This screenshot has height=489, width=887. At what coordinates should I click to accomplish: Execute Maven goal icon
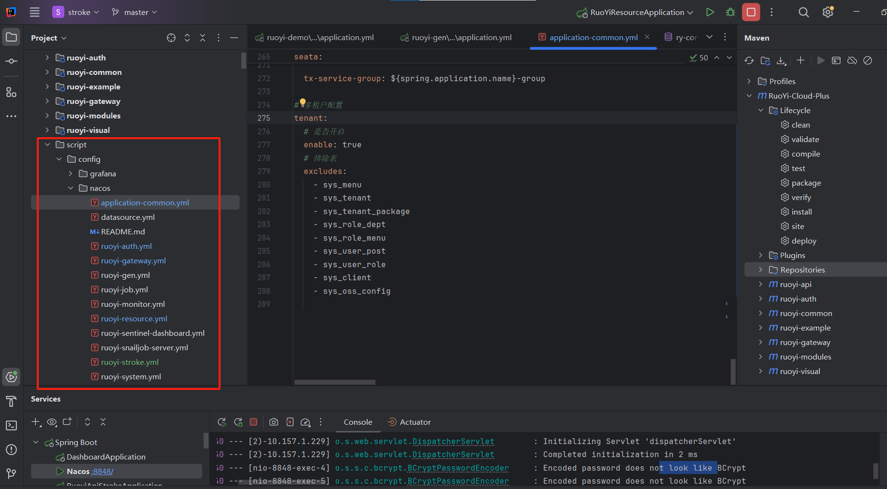pos(836,60)
